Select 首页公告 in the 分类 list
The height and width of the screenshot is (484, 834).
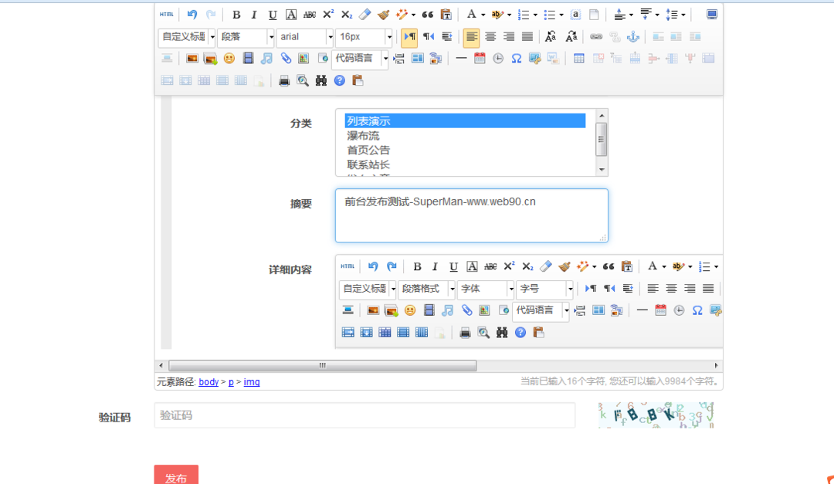466,150
